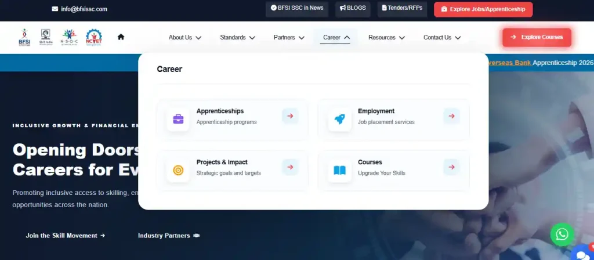The image size is (594, 260).
Task: Click the arrow beside Apprenticeships
Action: (290, 116)
